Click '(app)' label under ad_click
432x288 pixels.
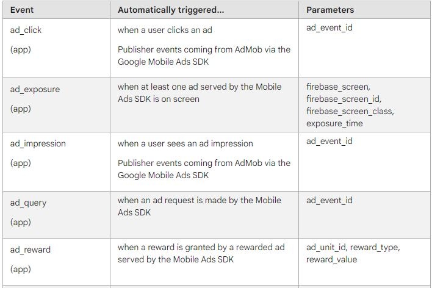tap(21, 50)
